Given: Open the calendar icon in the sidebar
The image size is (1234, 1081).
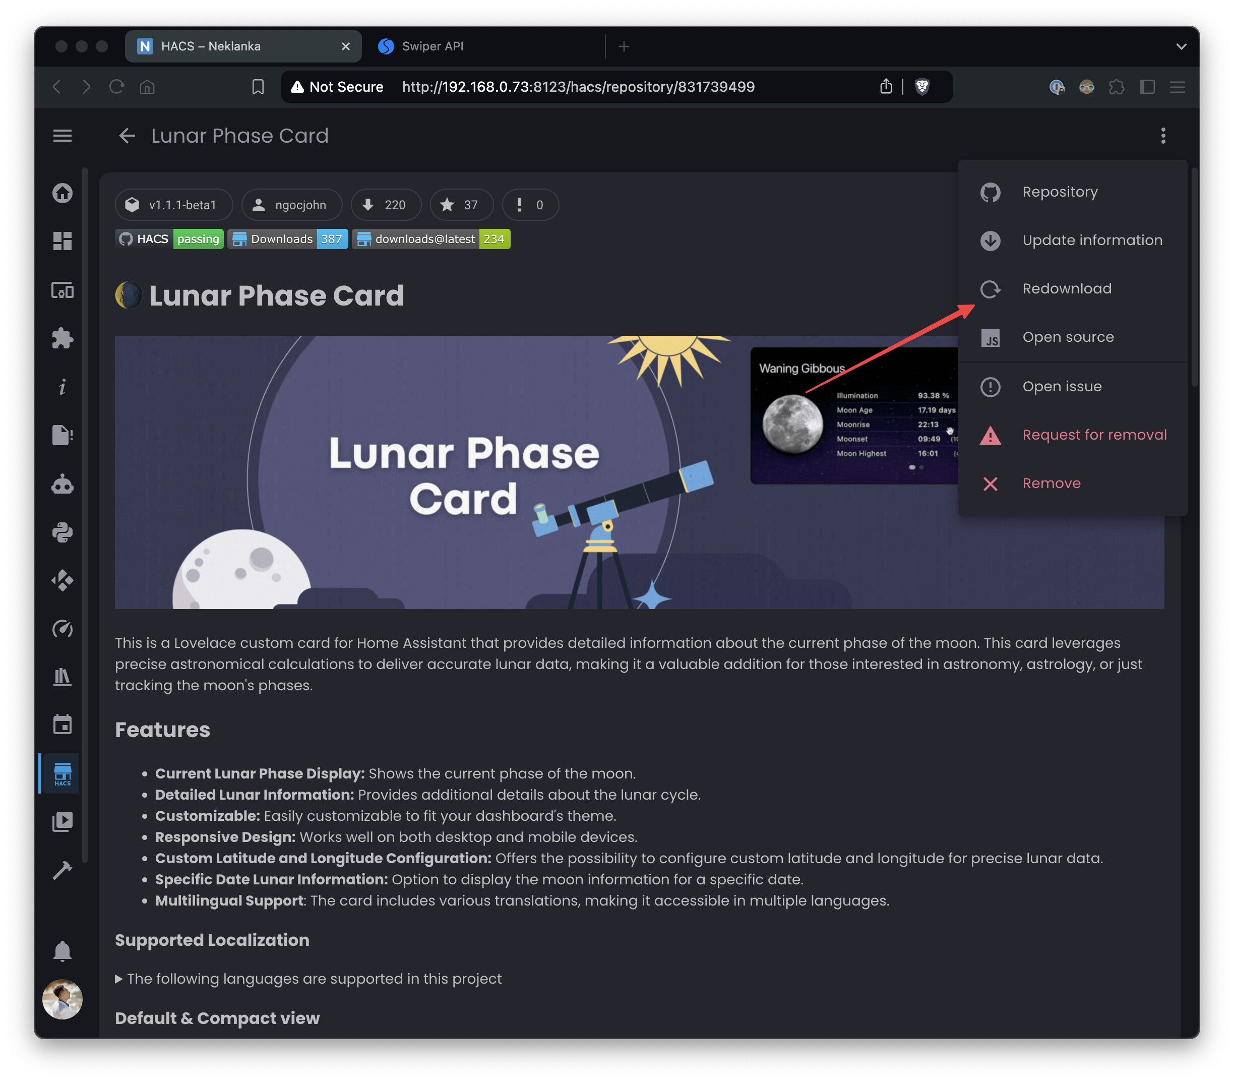Looking at the screenshot, I should [62, 725].
